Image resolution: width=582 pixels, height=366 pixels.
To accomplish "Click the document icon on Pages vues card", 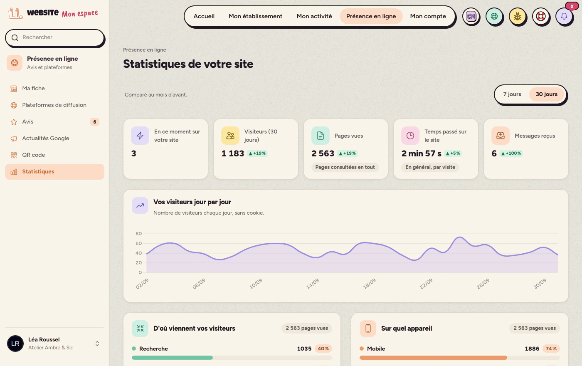I will tap(321, 136).
